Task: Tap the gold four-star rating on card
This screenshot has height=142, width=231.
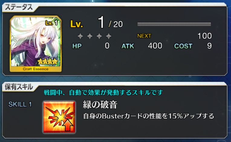Action: (47, 61)
